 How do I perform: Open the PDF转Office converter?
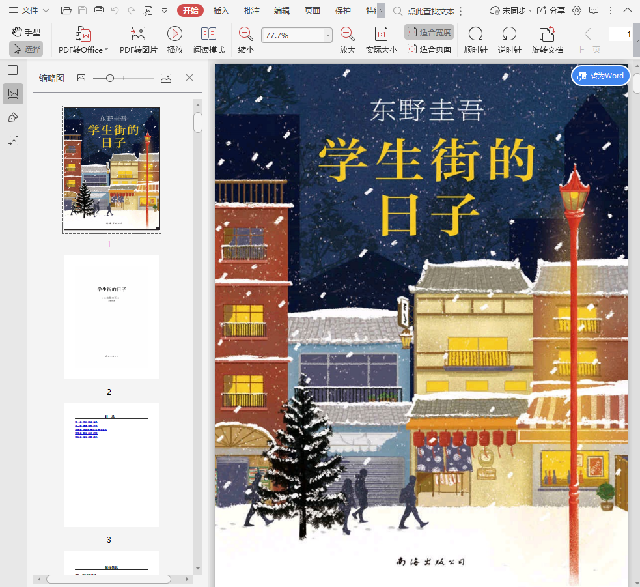click(83, 40)
